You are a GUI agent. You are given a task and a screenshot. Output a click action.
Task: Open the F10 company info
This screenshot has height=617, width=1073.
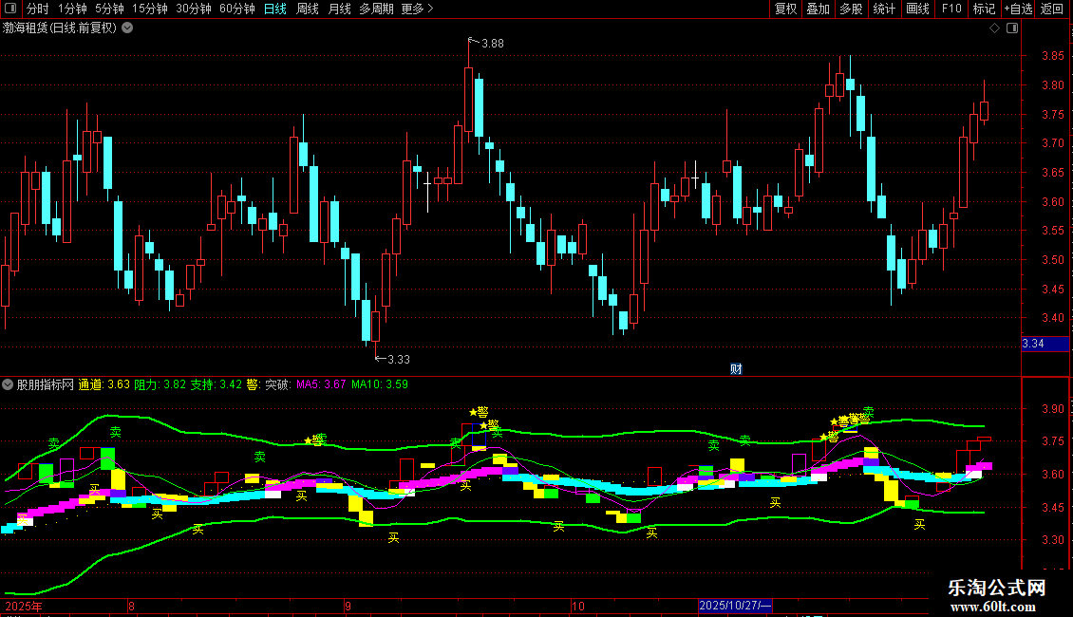[951, 9]
